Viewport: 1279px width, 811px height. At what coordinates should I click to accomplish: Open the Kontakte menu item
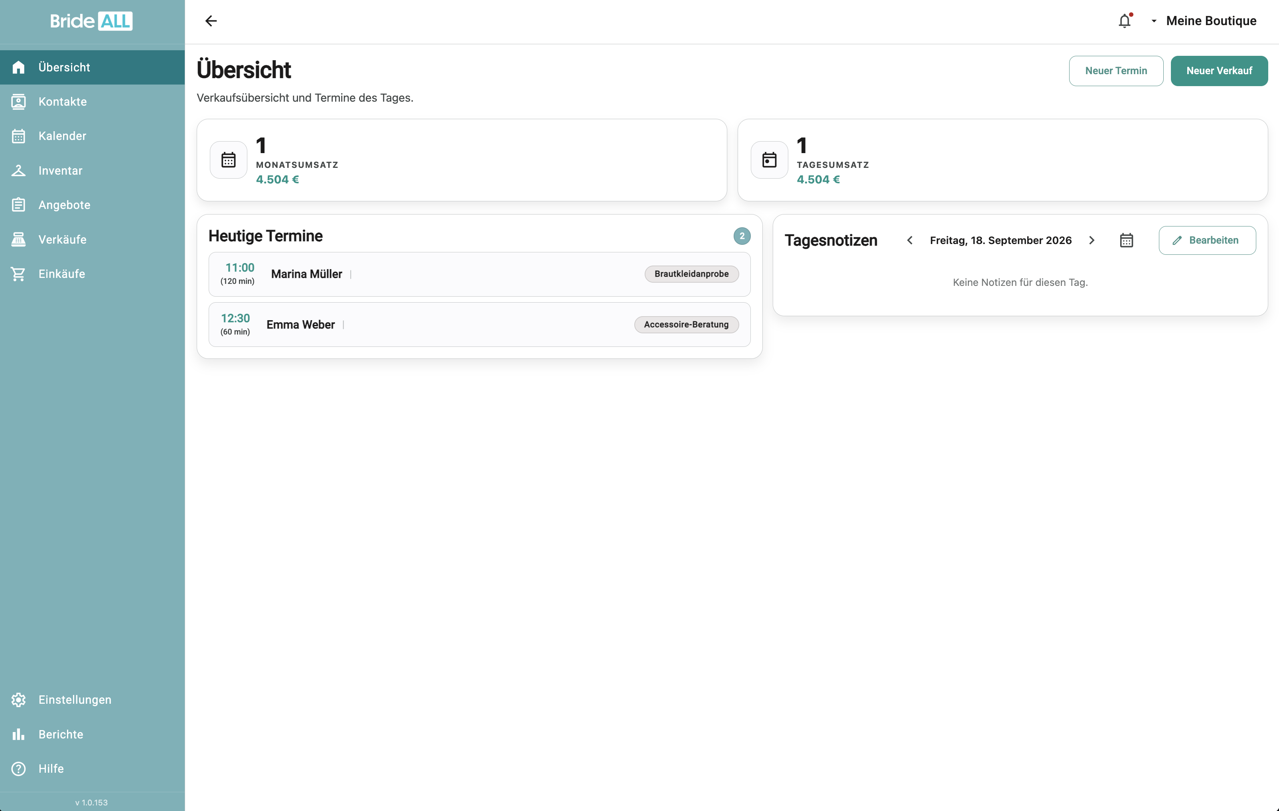[93, 101]
